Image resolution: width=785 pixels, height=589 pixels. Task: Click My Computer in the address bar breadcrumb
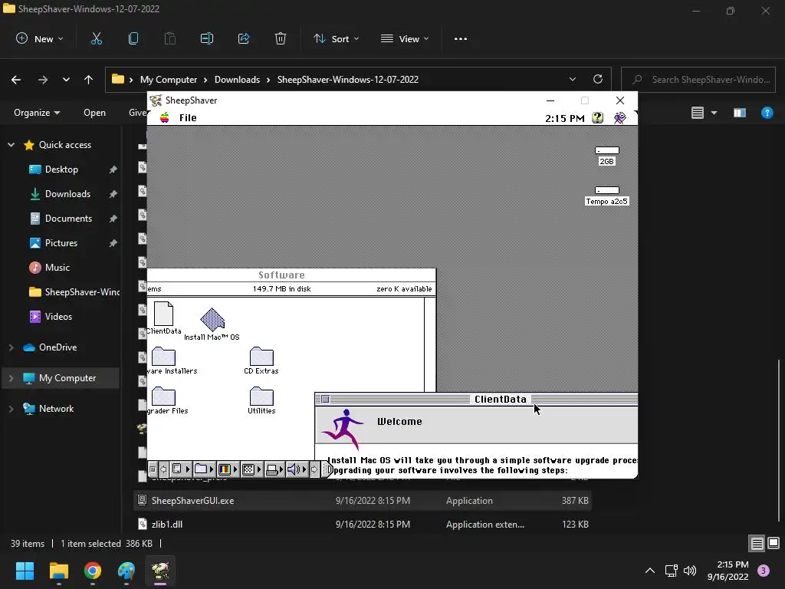pyautogui.click(x=169, y=80)
